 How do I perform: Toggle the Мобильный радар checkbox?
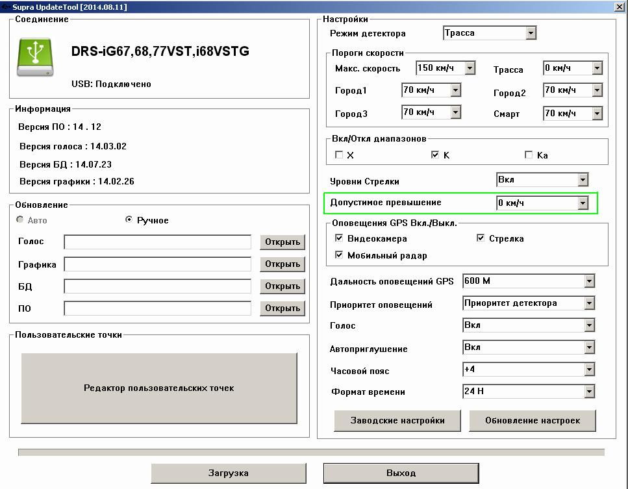(x=339, y=255)
